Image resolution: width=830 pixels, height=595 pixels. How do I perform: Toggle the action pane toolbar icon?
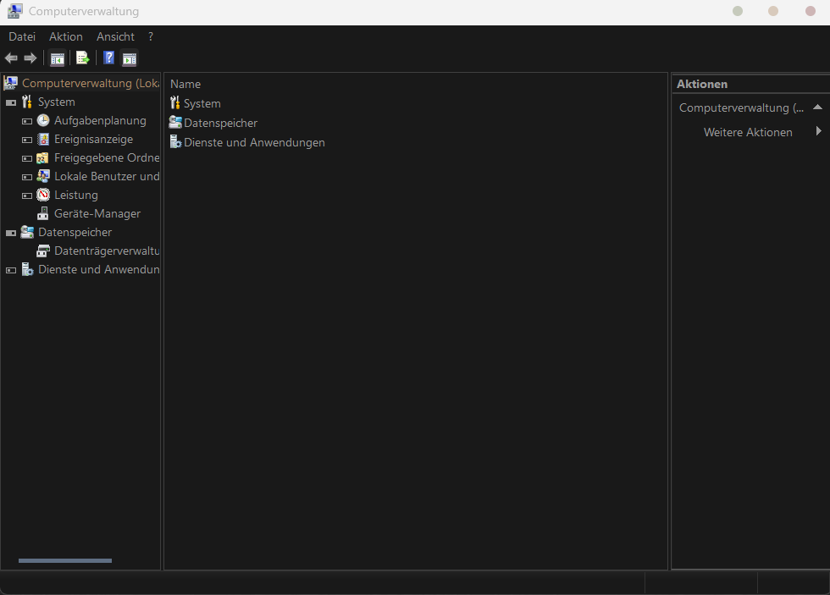(x=130, y=58)
